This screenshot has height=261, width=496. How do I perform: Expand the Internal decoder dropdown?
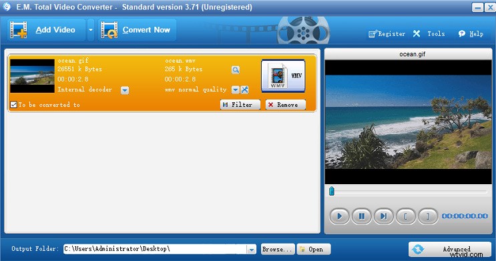pyautogui.click(x=125, y=91)
